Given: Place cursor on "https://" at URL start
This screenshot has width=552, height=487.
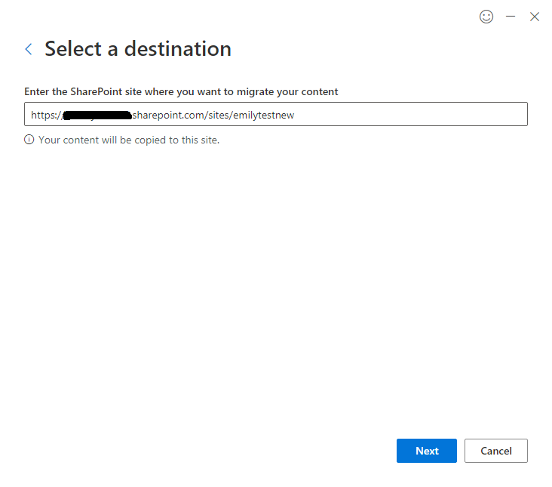Looking at the screenshot, I should point(45,116).
